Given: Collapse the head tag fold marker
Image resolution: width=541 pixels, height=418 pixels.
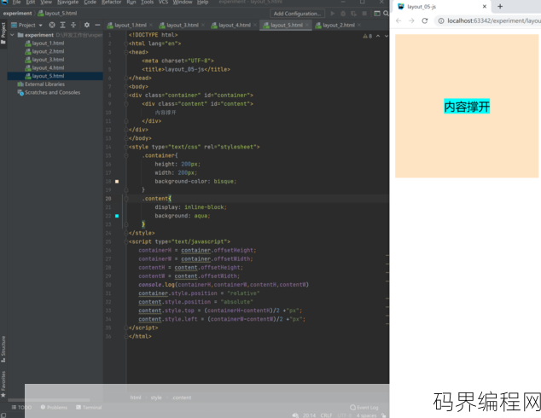Looking at the screenshot, I should (x=126, y=52).
